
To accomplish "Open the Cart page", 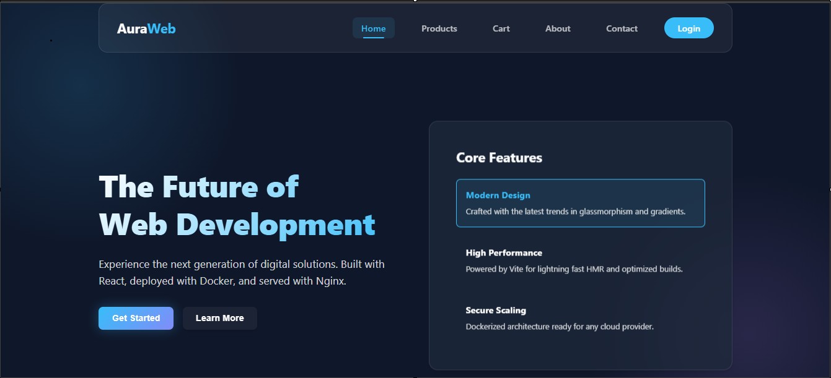I will pos(501,28).
